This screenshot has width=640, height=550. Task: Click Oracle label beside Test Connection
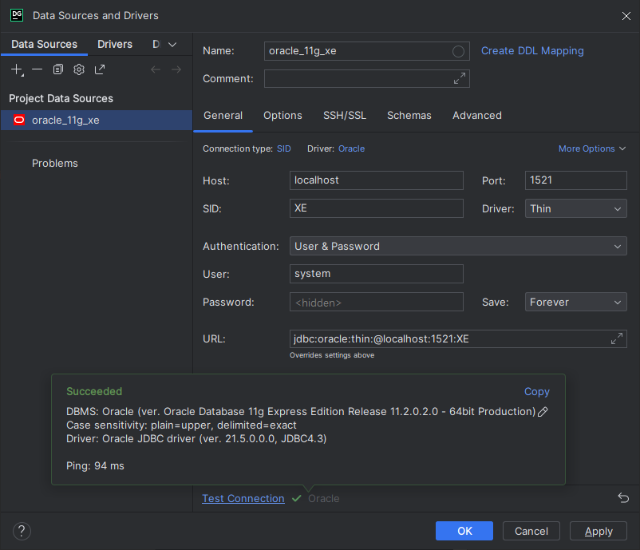click(x=324, y=499)
